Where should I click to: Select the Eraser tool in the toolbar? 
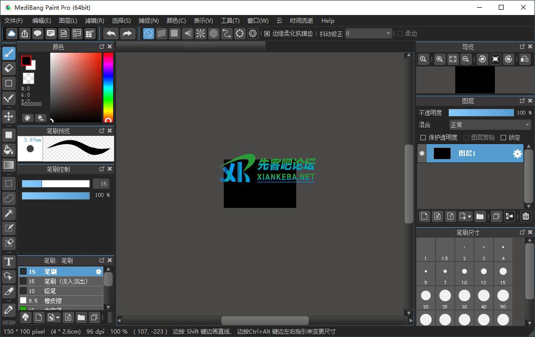(9, 68)
